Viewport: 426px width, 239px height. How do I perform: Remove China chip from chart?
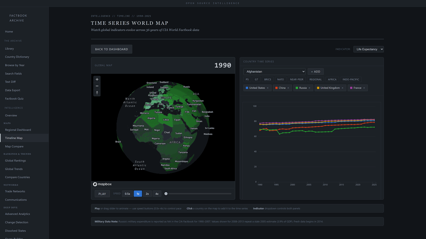(288, 88)
